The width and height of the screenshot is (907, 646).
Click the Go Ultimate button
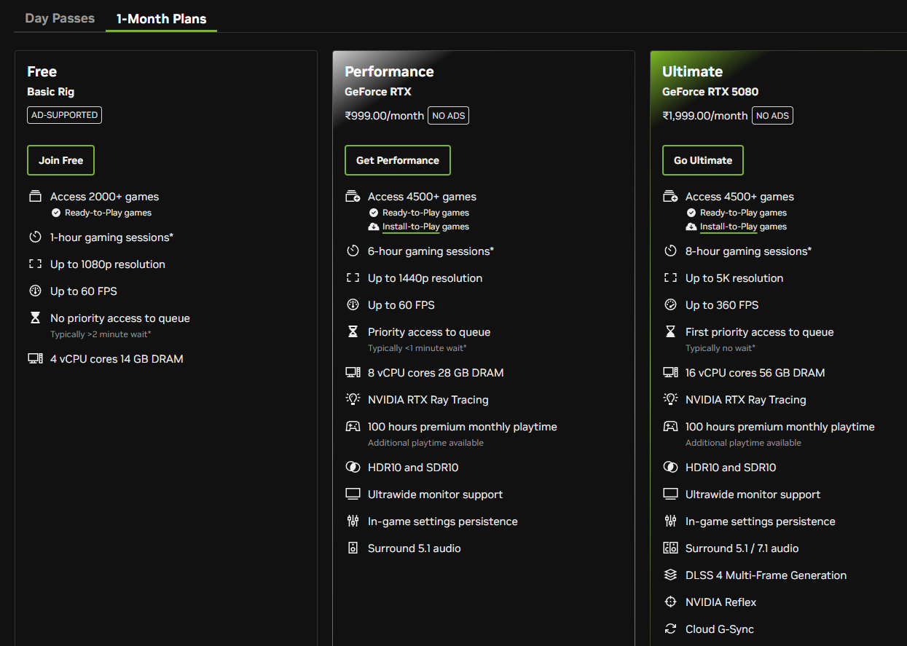pyautogui.click(x=703, y=160)
